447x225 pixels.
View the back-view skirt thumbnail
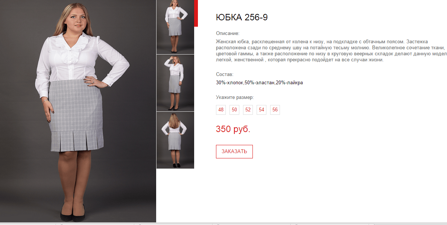pyautogui.click(x=175, y=140)
